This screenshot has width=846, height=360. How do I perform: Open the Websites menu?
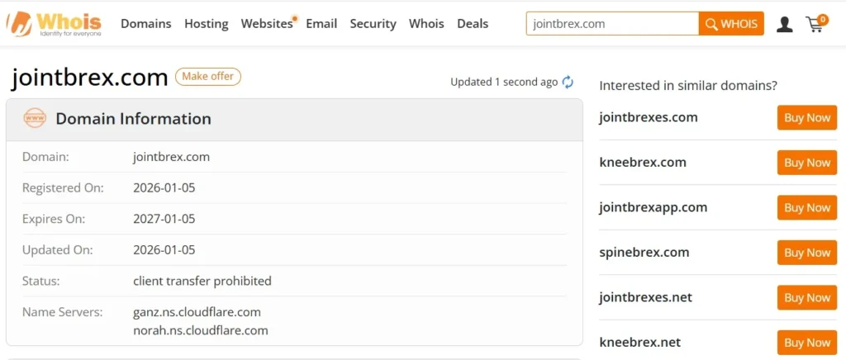tap(267, 24)
